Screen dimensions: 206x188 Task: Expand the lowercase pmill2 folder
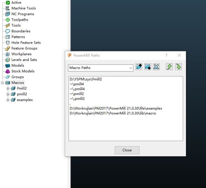coord(8,94)
